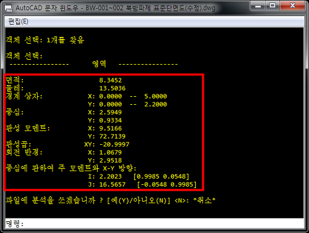309x233 pixels.
Task: Click the centroid Y value 0.9334
Action: point(111,120)
